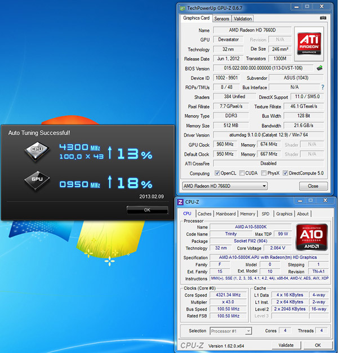Open the Processor #1 selection dropdown
The width and height of the screenshot is (338, 353).
point(231,331)
